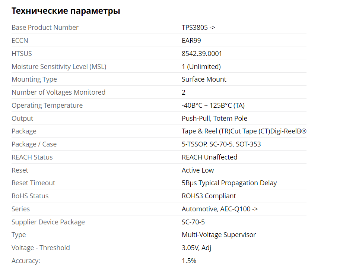Select the 'REACH Unaffected' value

(210, 157)
